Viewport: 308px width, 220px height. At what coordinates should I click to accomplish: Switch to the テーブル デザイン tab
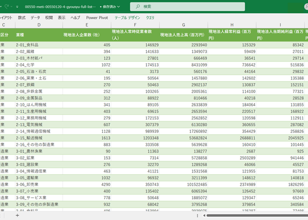pos(127,18)
